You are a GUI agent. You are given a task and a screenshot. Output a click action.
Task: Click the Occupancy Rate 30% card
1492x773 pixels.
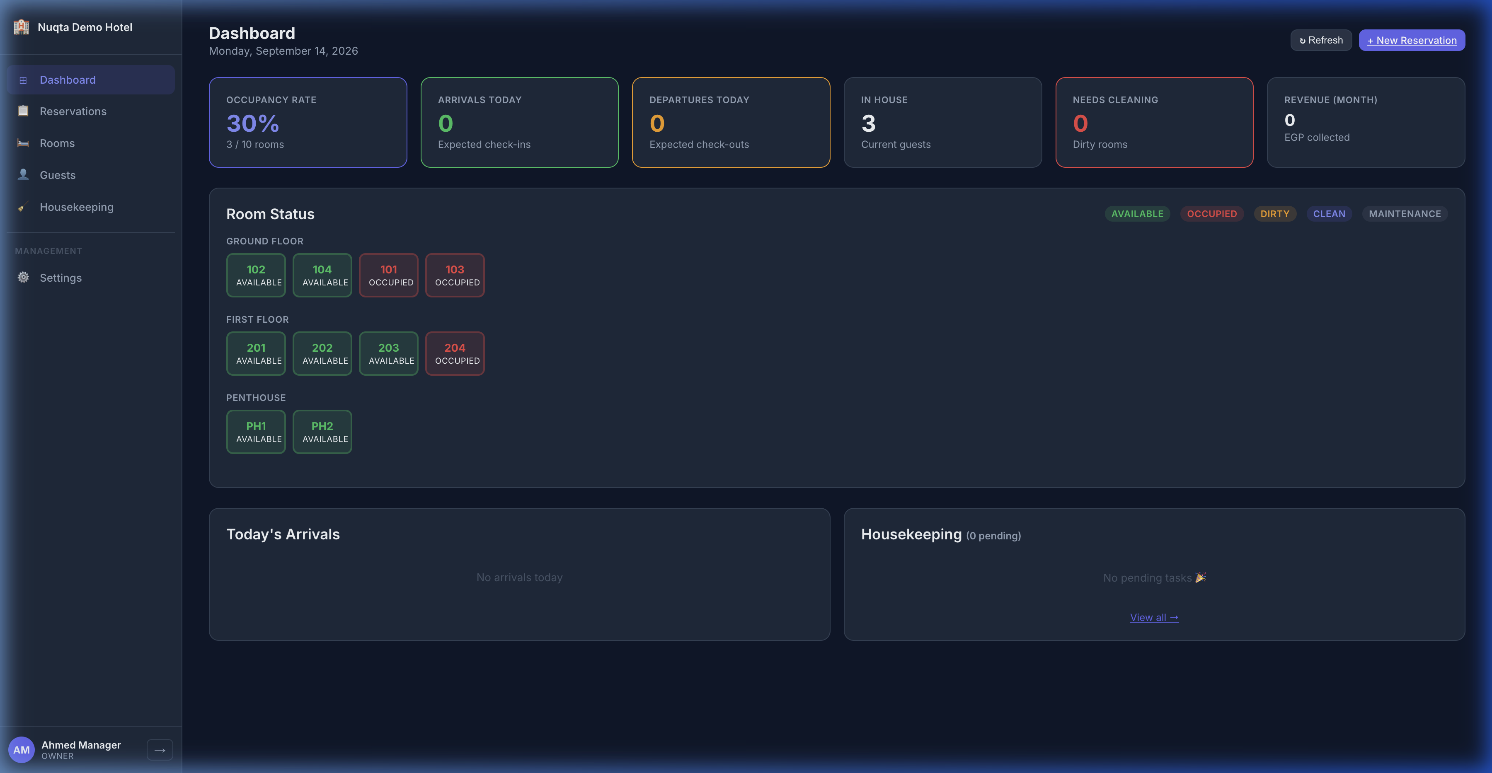tap(308, 122)
